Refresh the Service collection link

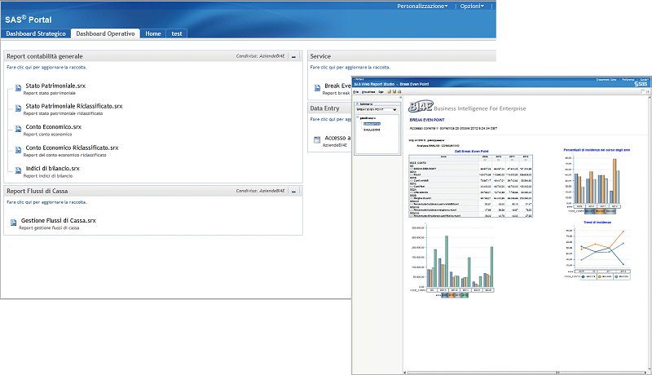[x=350, y=68]
